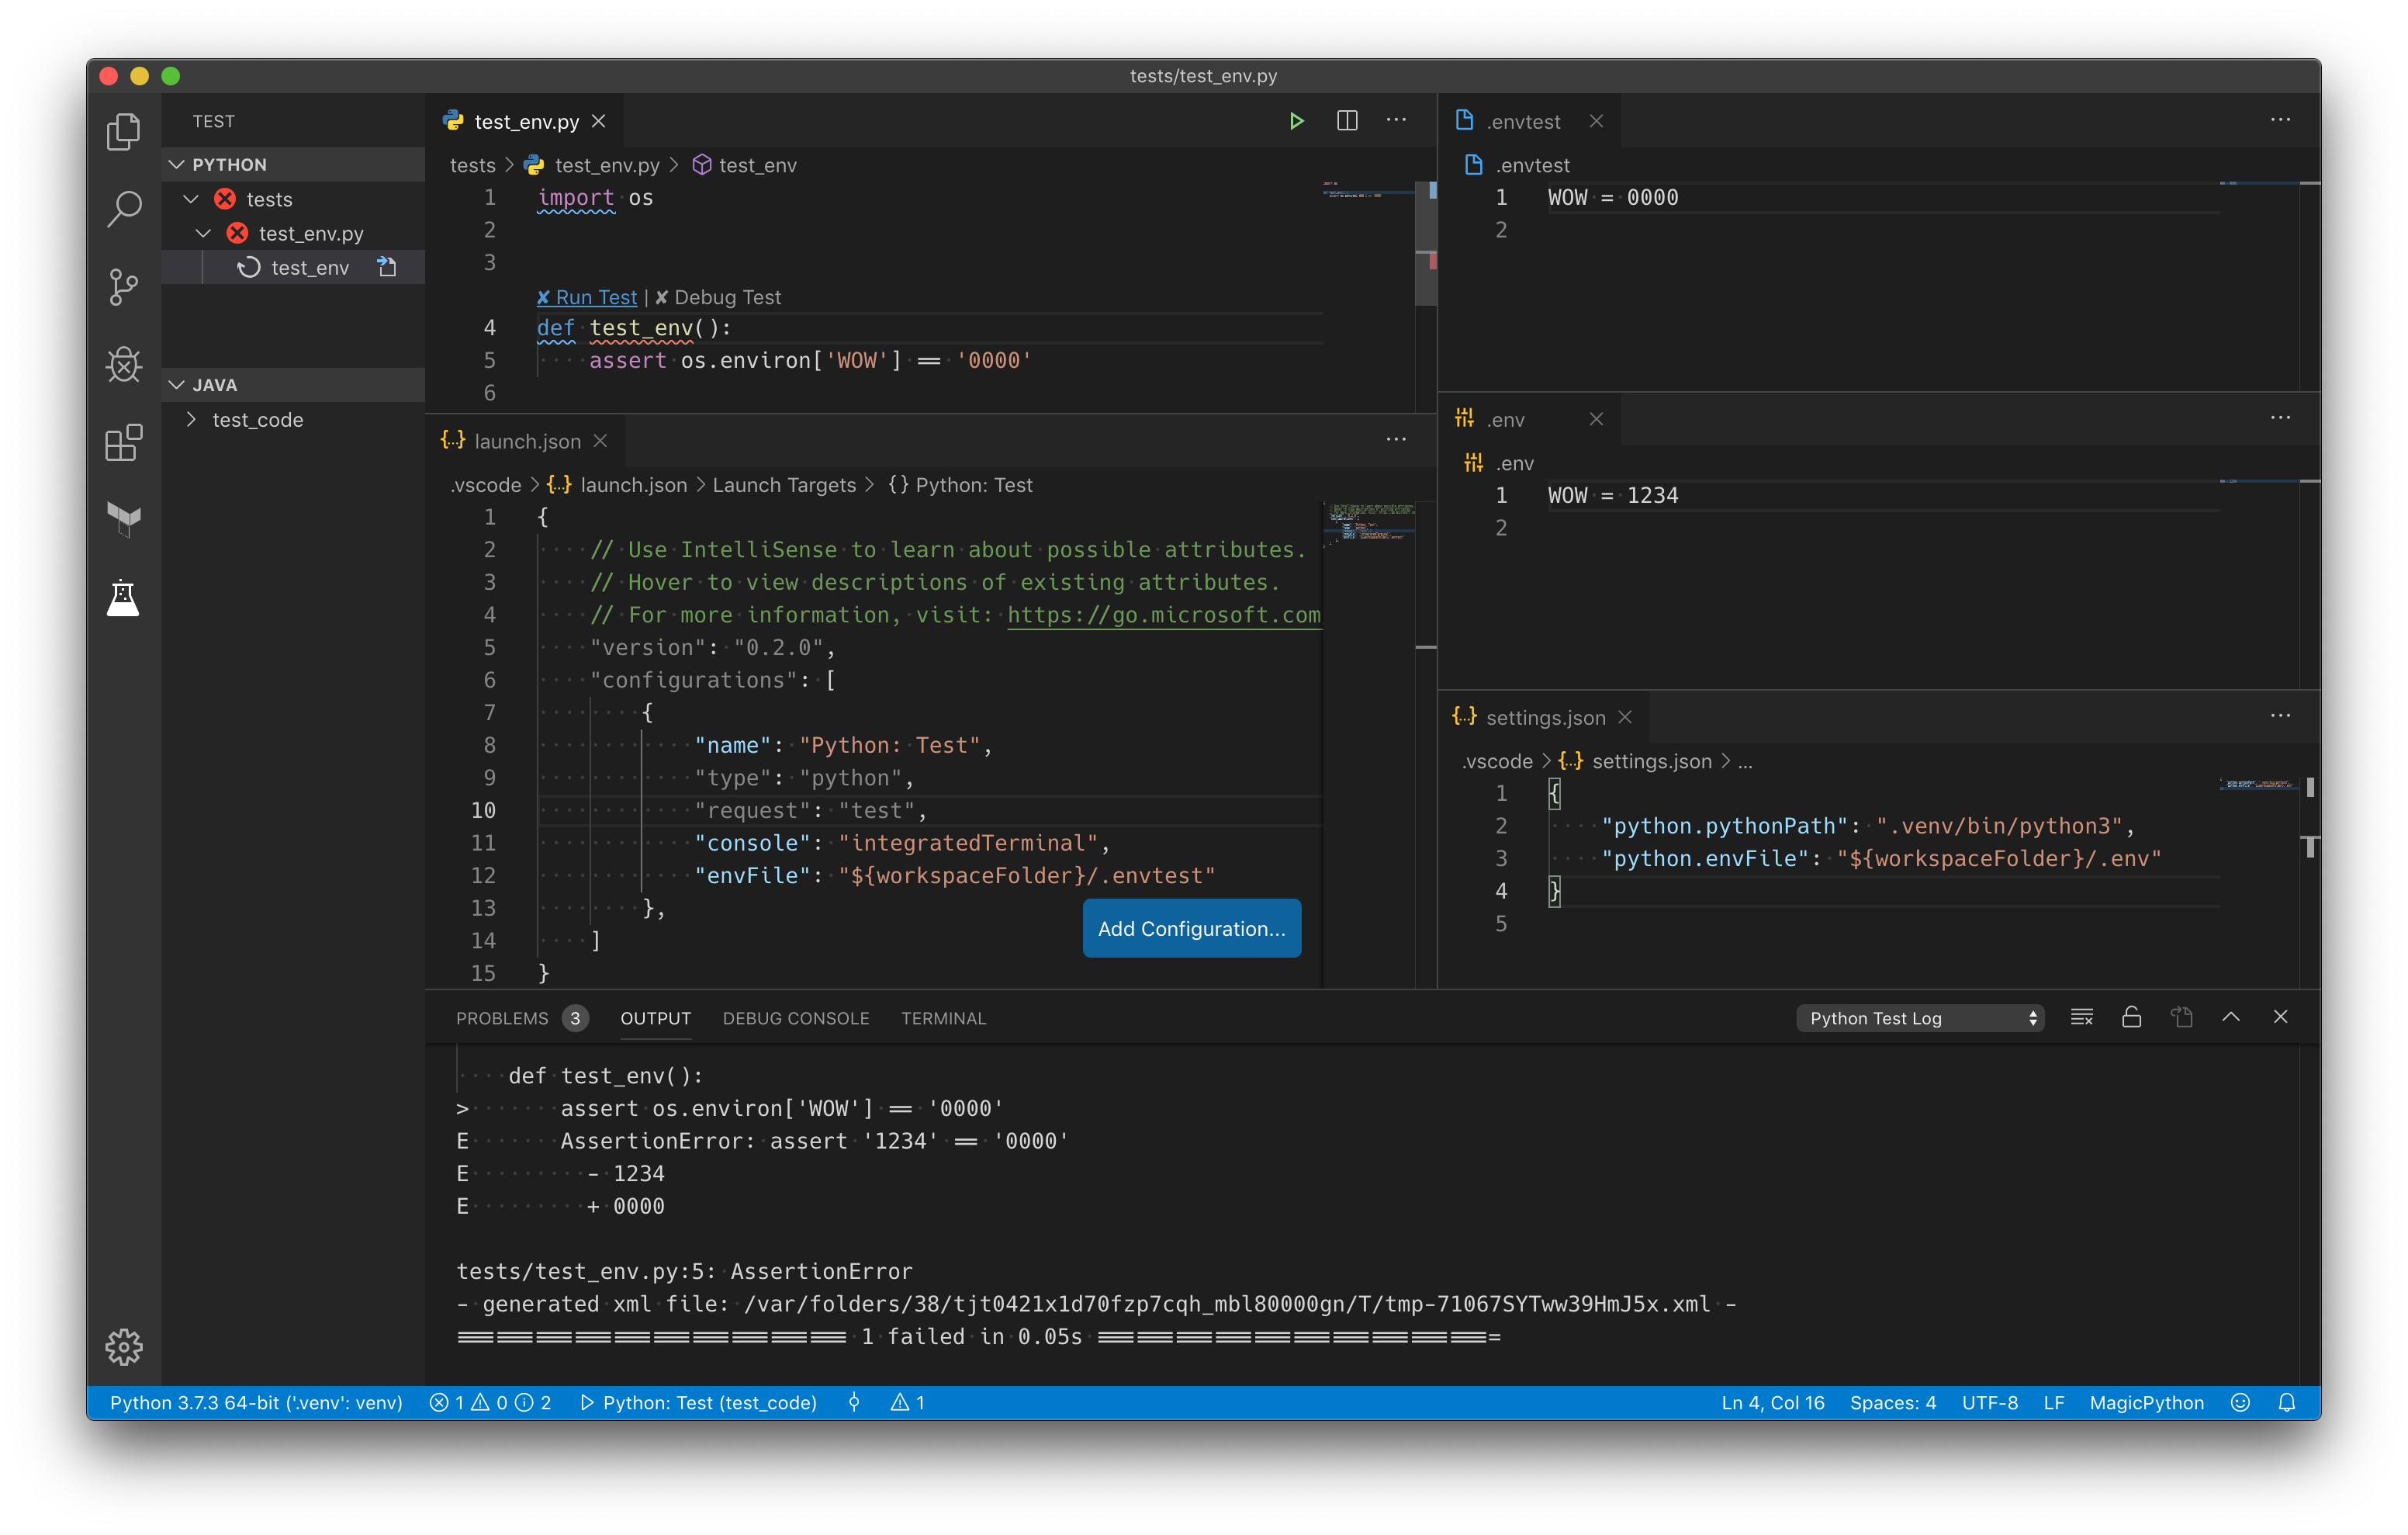
Task: Select Python Test Log output channel dropdown
Action: click(x=1920, y=1019)
